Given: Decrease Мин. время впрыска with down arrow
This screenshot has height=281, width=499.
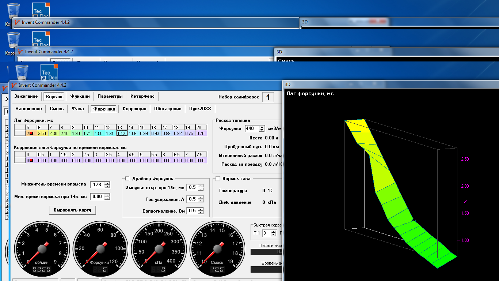Looking at the screenshot, I should (107, 198).
